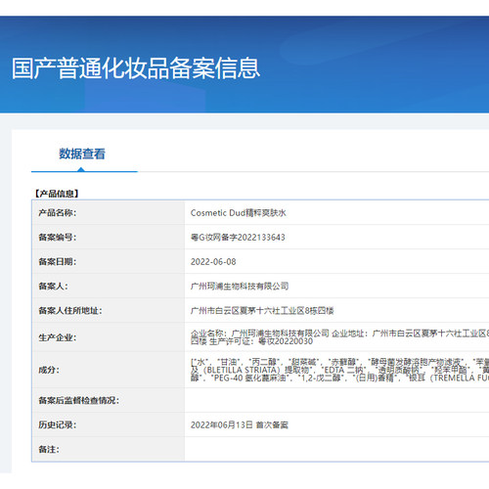
Task: Click the 备案日期 label
Action: (58, 262)
